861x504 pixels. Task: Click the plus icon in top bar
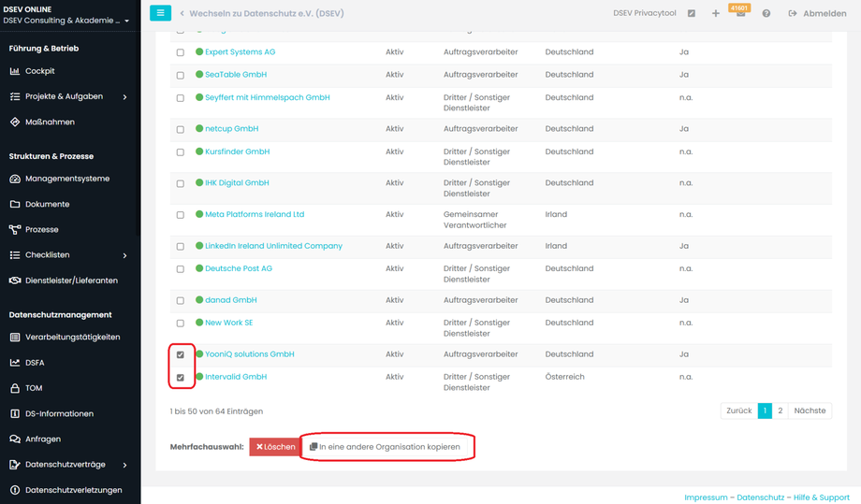pyautogui.click(x=716, y=14)
